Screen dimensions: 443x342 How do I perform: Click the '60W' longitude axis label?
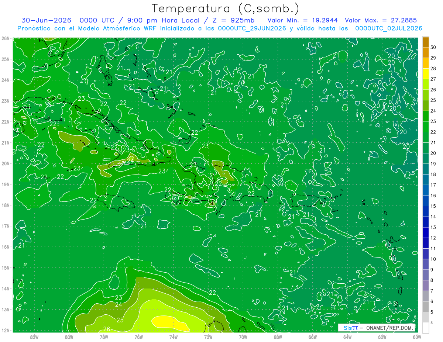(417, 336)
